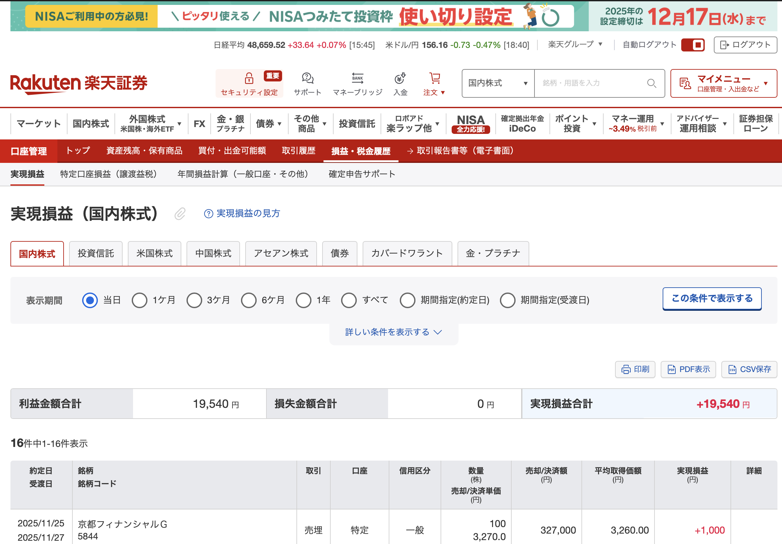Expand 詳しい条件を表示する section

coord(393,332)
